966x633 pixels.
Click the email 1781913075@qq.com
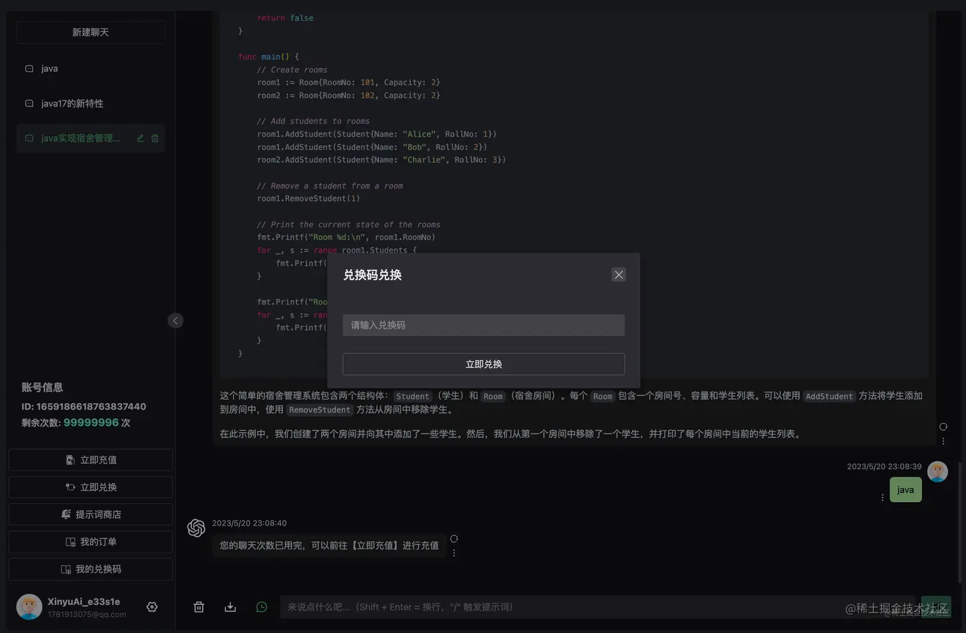[87, 614]
